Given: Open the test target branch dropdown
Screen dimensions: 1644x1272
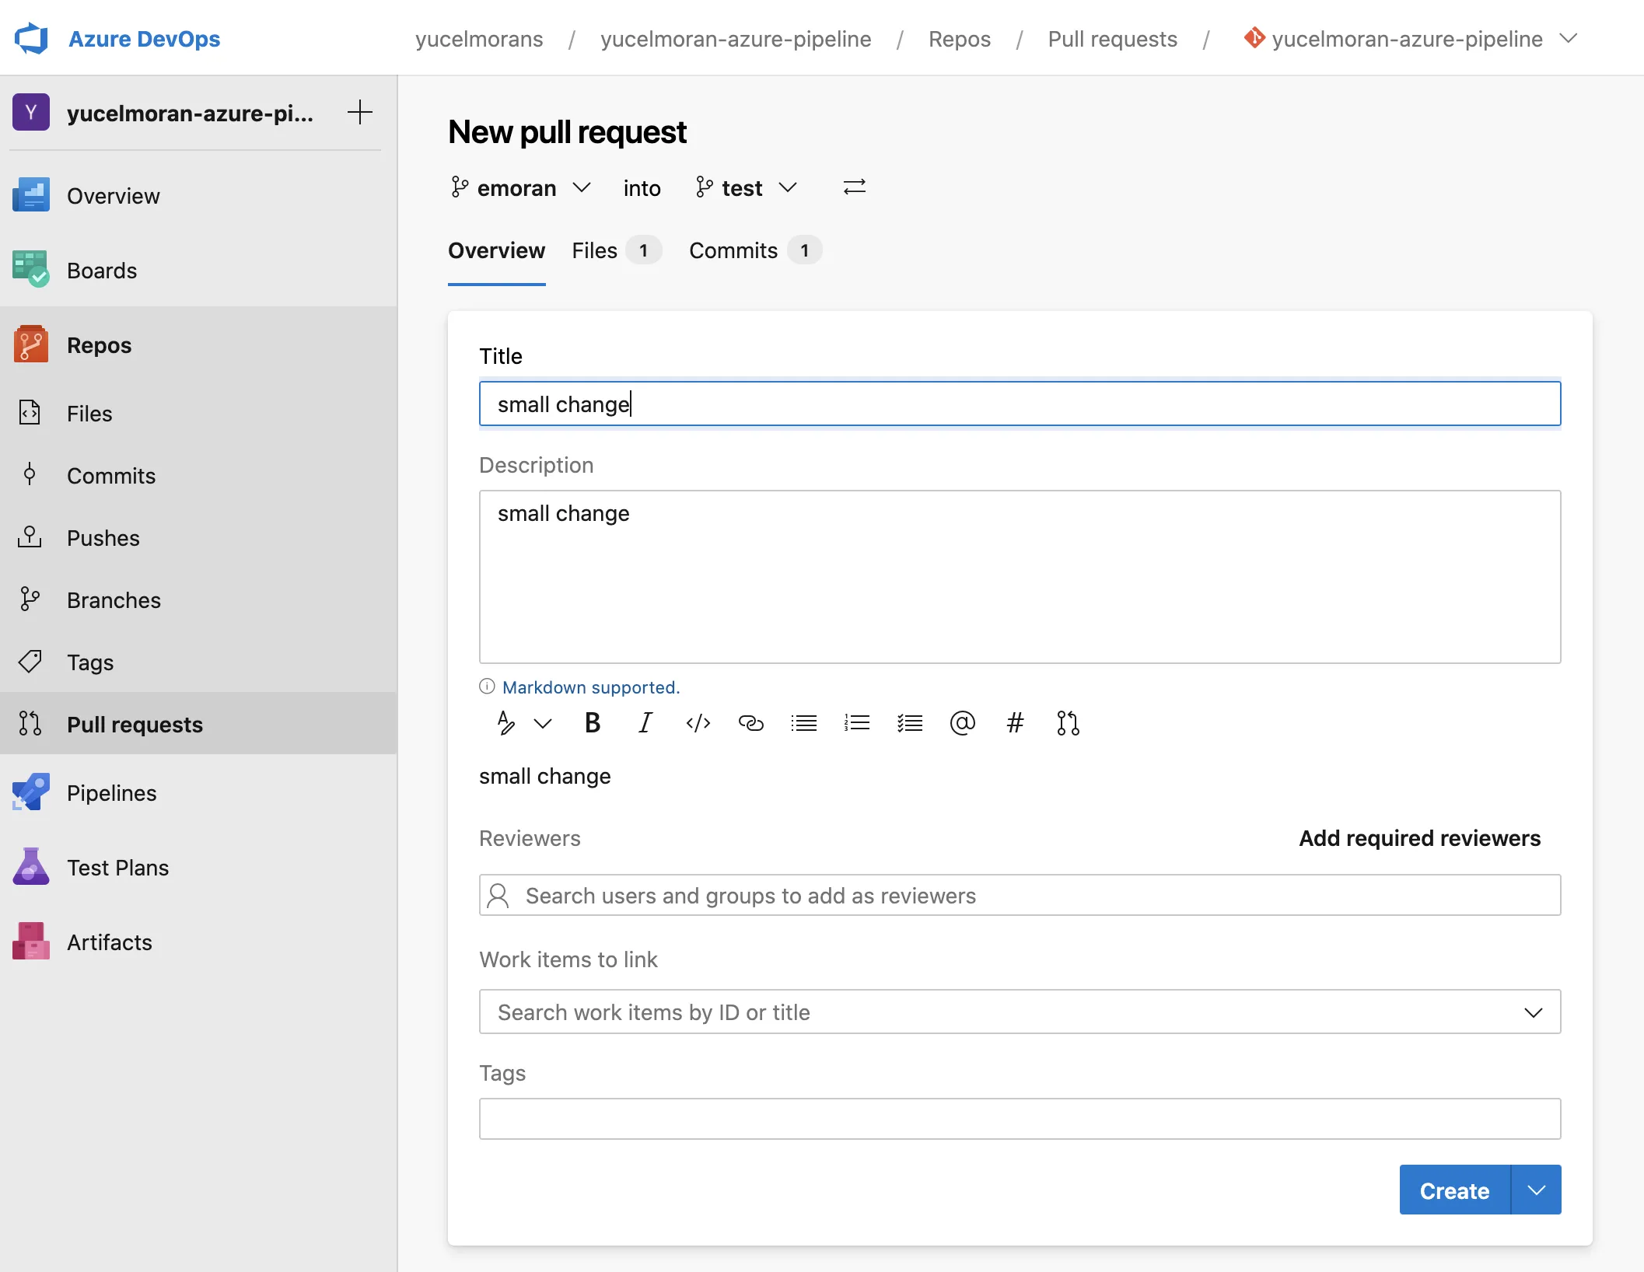Looking at the screenshot, I should 747,187.
